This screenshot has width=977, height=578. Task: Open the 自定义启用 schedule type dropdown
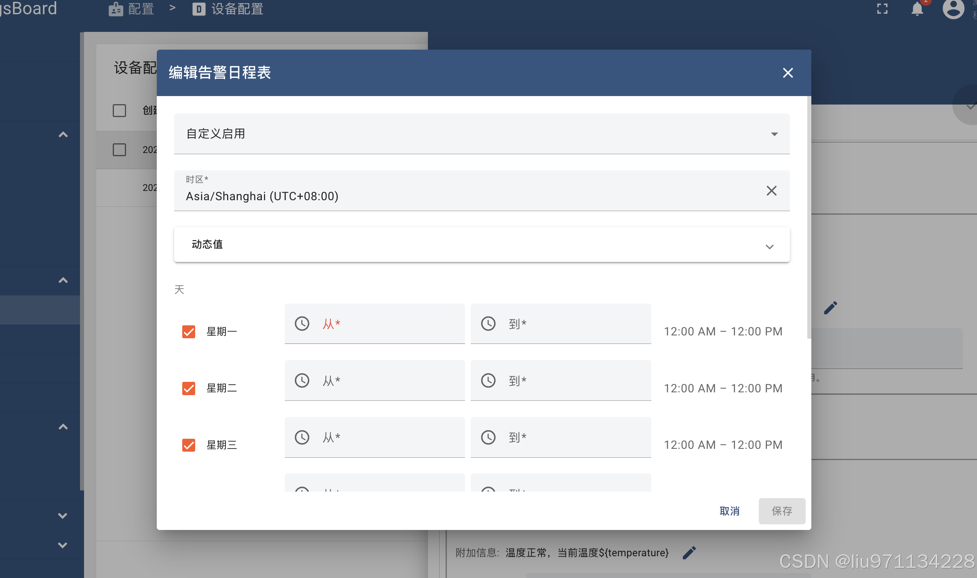pos(482,134)
